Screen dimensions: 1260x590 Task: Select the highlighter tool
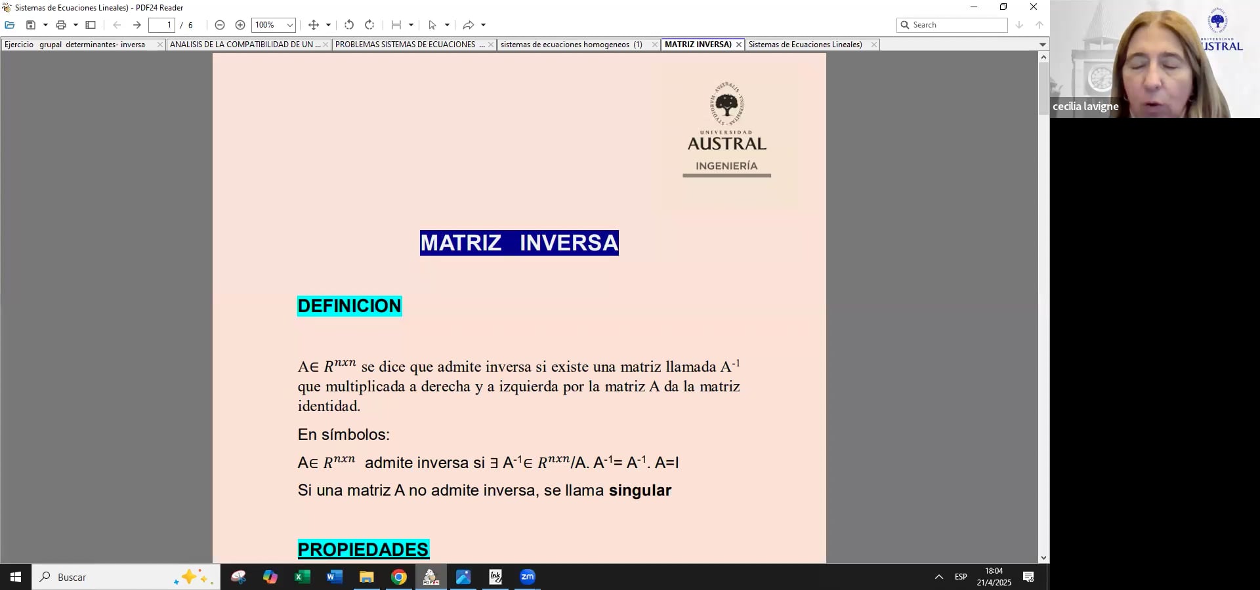pos(396,25)
